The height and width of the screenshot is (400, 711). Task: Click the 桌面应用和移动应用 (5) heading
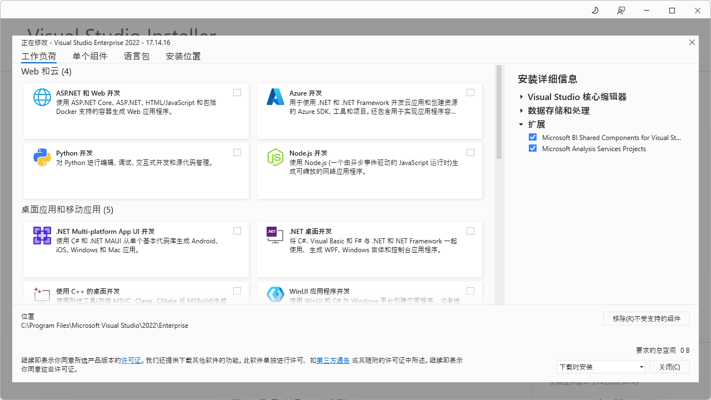point(67,209)
